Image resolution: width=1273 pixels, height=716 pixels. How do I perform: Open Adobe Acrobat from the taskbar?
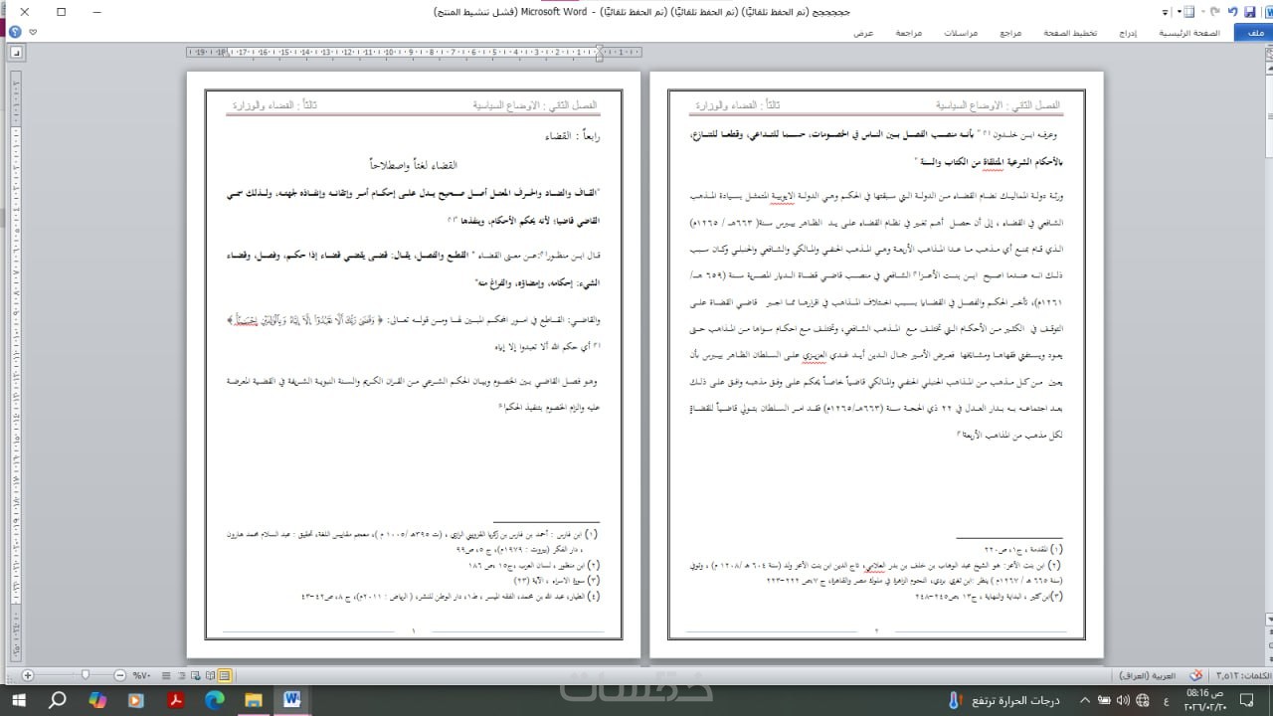175,700
